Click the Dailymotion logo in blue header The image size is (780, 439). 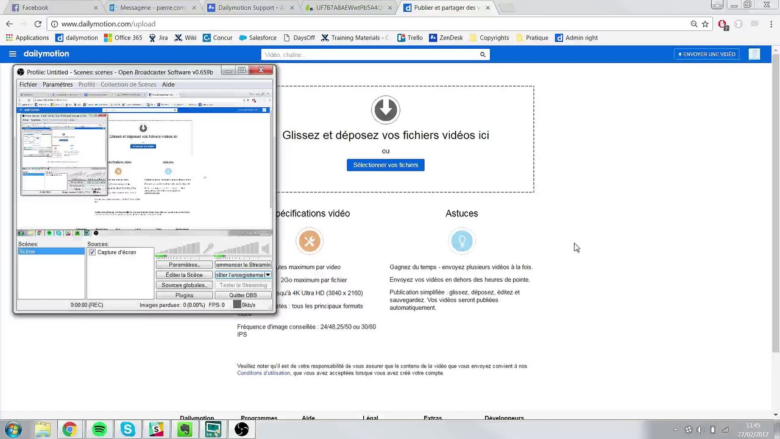point(46,54)
